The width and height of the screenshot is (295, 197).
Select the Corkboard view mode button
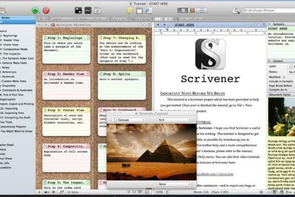(x=191, y=10)
